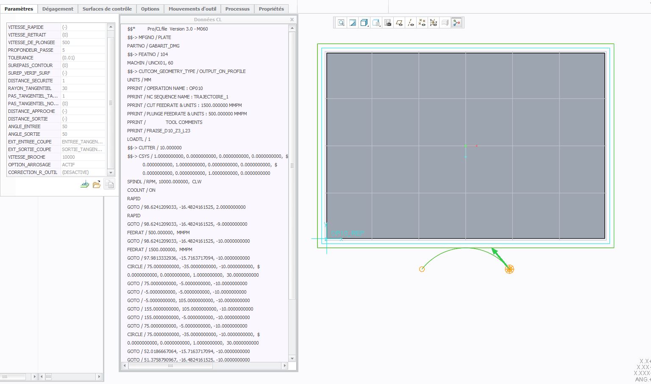Toggle datum point display icon
The image size is (651, 384).
[x=422, y=23]
